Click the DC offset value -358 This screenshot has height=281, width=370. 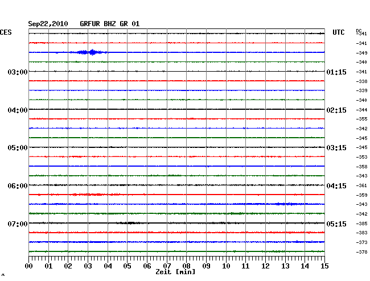point(361,167)
